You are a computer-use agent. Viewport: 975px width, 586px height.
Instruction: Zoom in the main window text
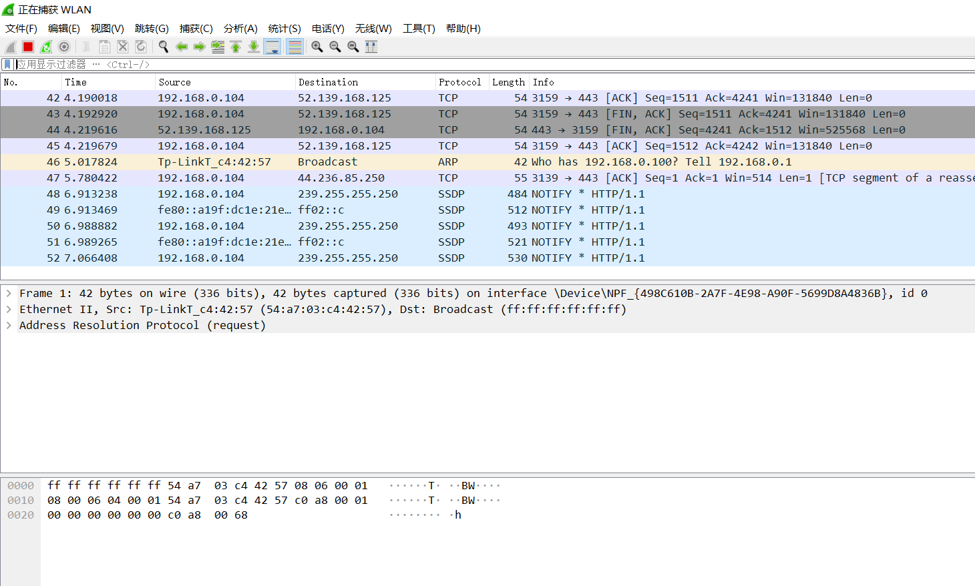pos(317,47)
